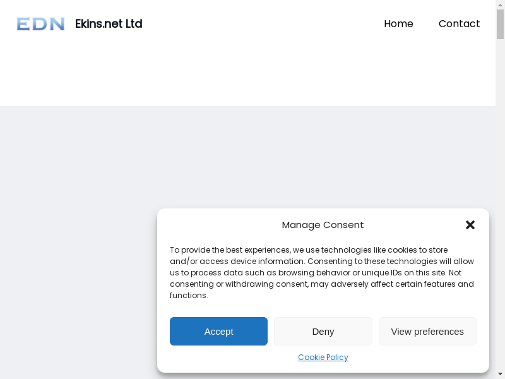Screen dimensions: 505x379
Task: Click the empty grey page background
Action: click(76, 240)
